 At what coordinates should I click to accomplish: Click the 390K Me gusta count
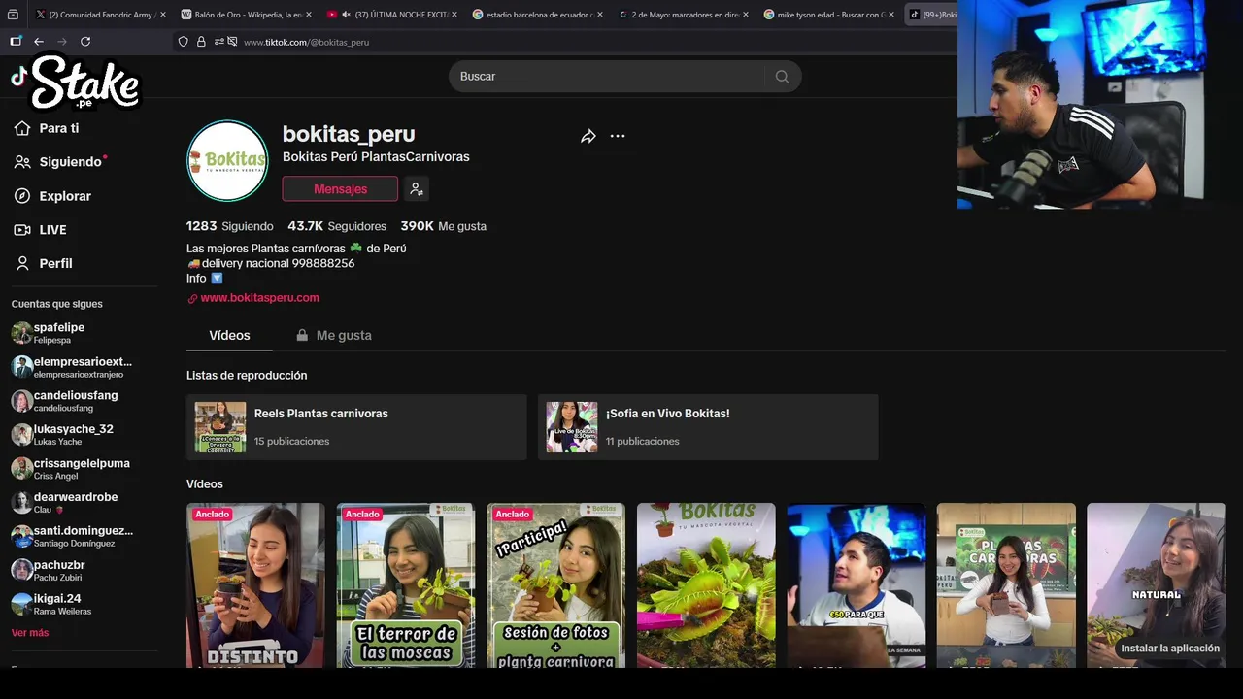tap(443, 226)
